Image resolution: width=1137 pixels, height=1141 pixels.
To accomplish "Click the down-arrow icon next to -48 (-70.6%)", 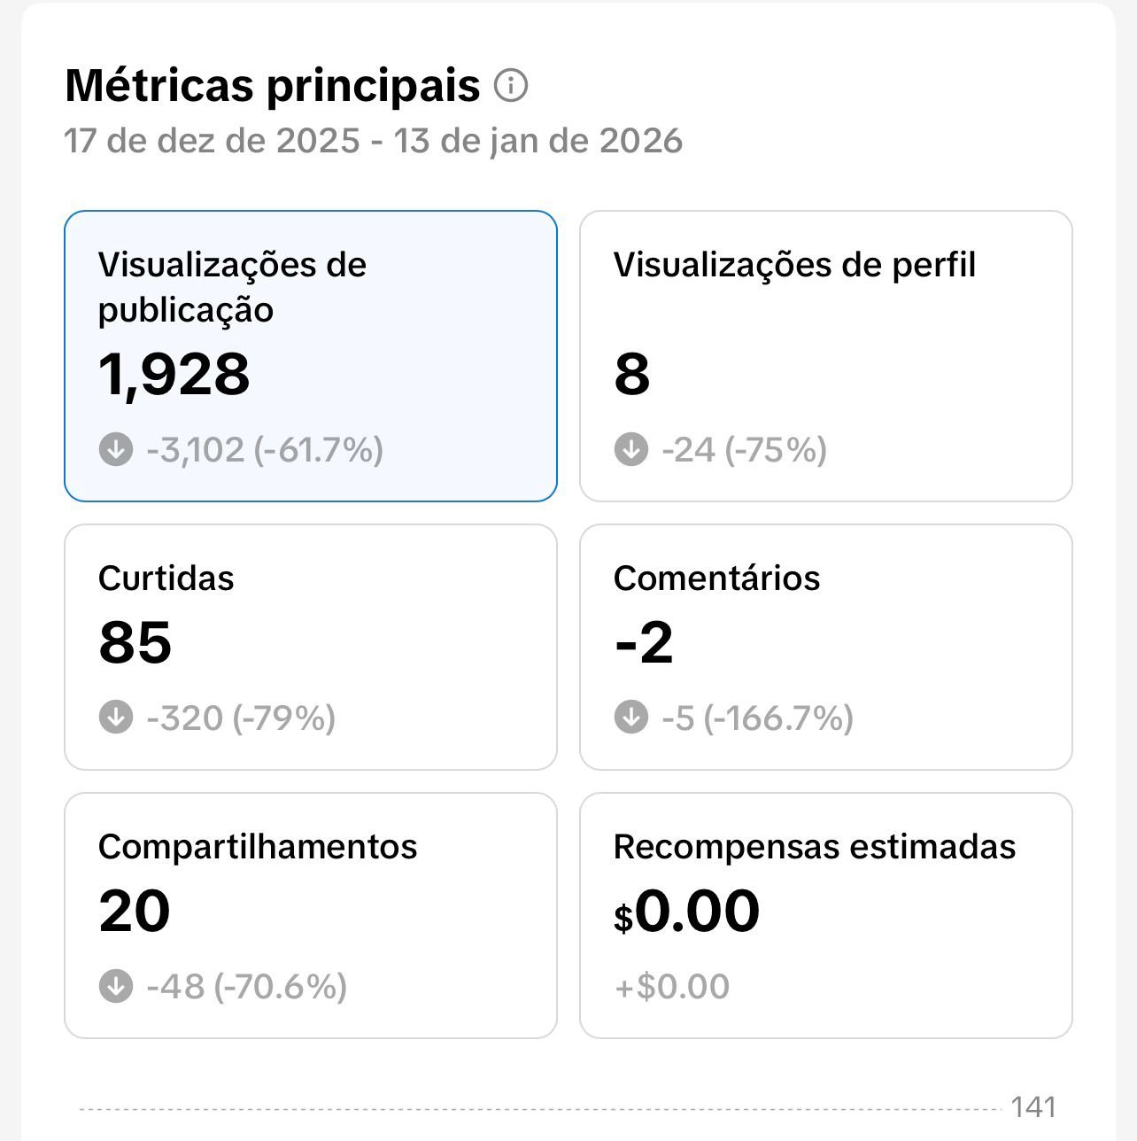I will pos(116,985).
